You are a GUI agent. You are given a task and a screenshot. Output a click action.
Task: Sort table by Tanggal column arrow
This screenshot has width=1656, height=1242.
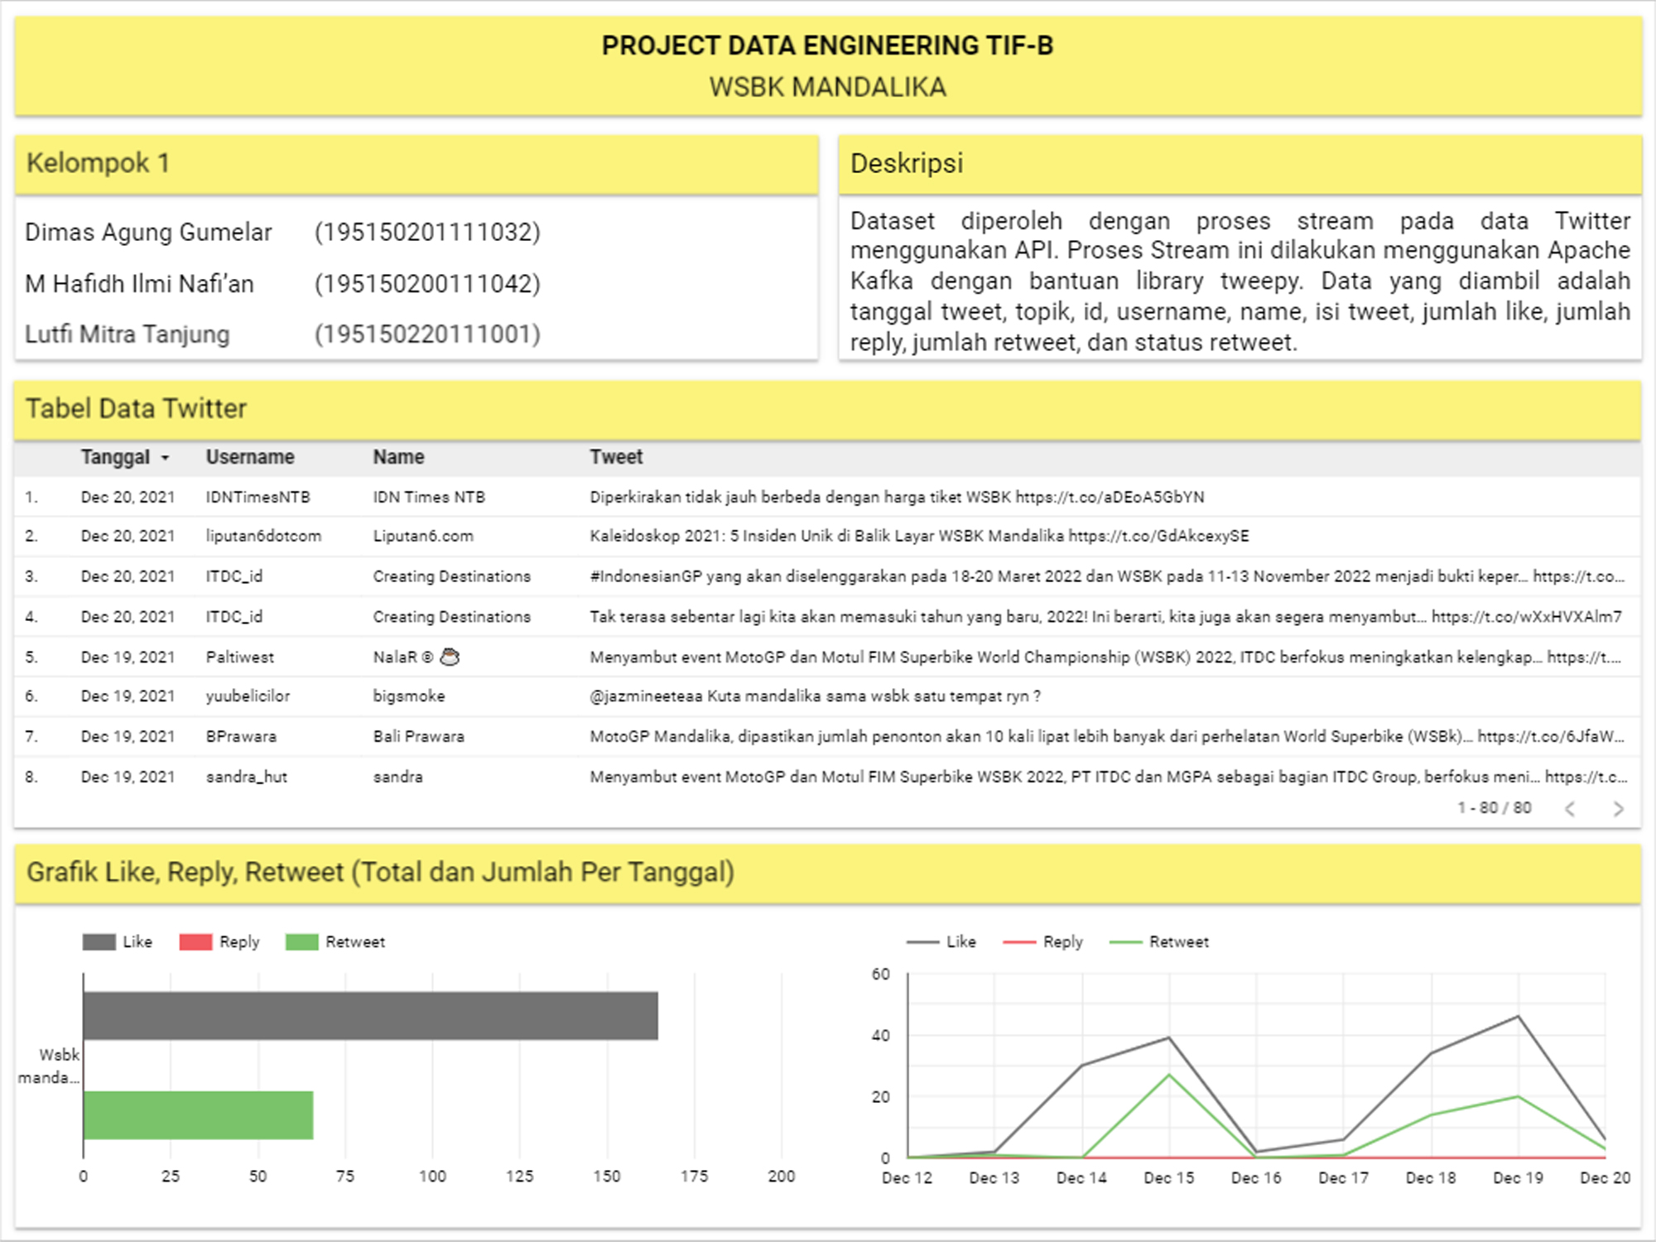tap(165, 458)
